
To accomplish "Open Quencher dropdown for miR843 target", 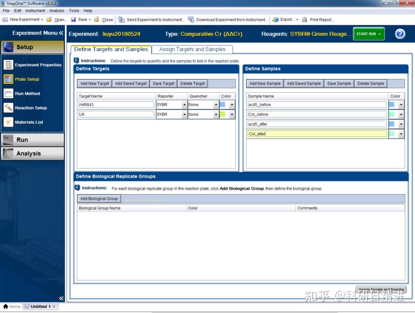I will pyautogui.click(x=216, y=105).
